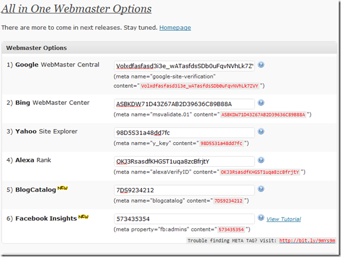Click the red fb:admins code 573435354
This screenshot has width=341, height=257.
pos(231,230)
